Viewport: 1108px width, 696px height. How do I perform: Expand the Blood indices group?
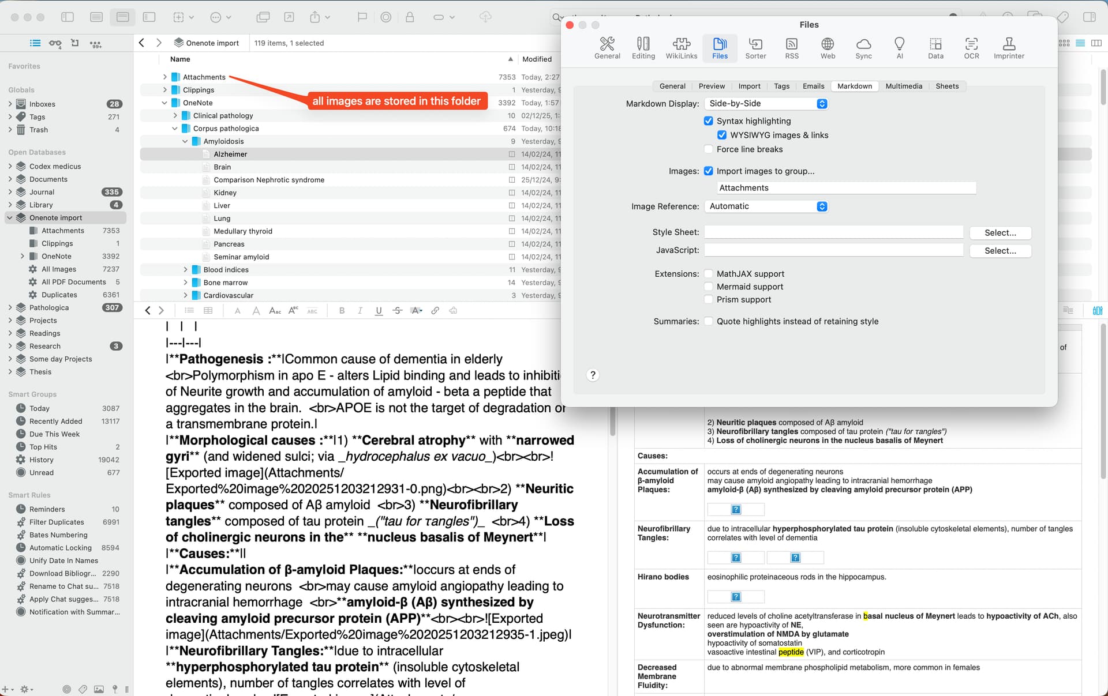[185, 270]
